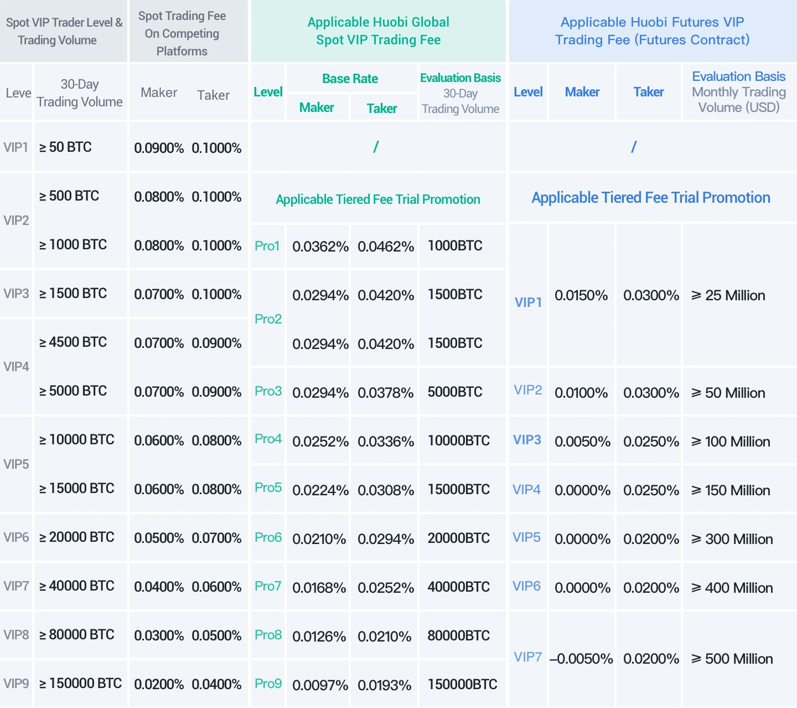
Task: Click the '≥ 20000 BTC' volume cell
Action: [76, 537]
